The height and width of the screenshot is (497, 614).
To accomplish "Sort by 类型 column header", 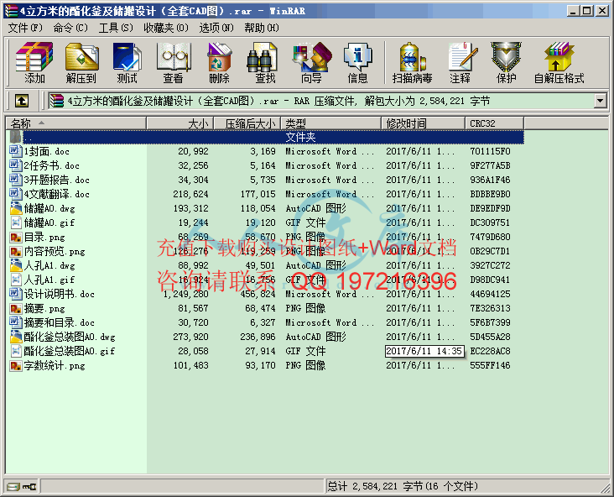I will click(x=331, y=123).
